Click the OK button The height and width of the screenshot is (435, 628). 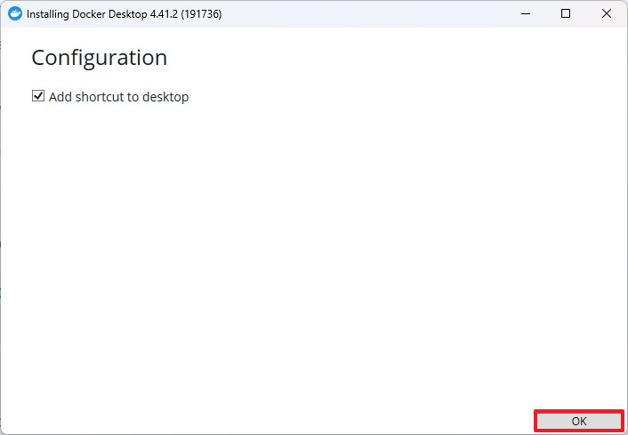[579, 421]
